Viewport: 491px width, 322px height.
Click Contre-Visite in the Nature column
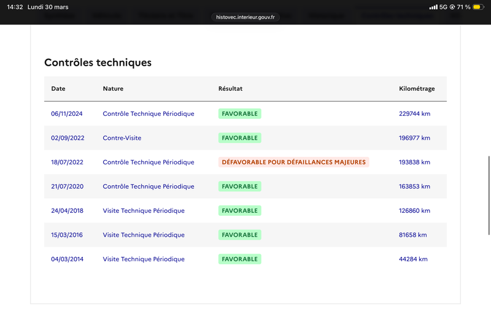tap(122, 138)
